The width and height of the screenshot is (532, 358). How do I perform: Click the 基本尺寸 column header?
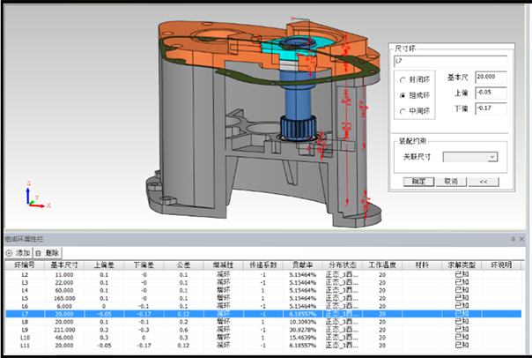63,264
